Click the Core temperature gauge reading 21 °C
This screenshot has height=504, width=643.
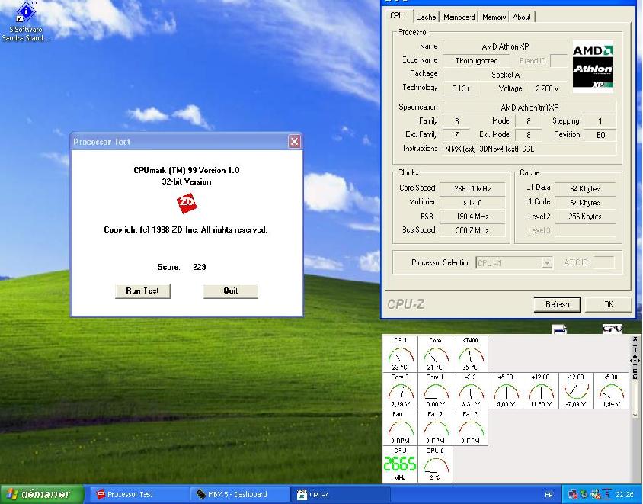click(435, 354)
